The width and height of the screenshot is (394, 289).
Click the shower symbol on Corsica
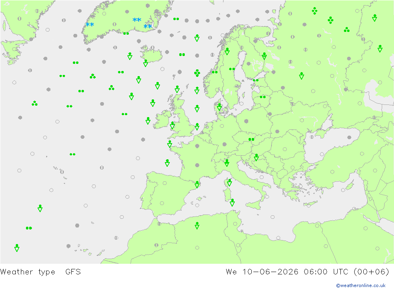pyautogui.click(x=229, y=183)
